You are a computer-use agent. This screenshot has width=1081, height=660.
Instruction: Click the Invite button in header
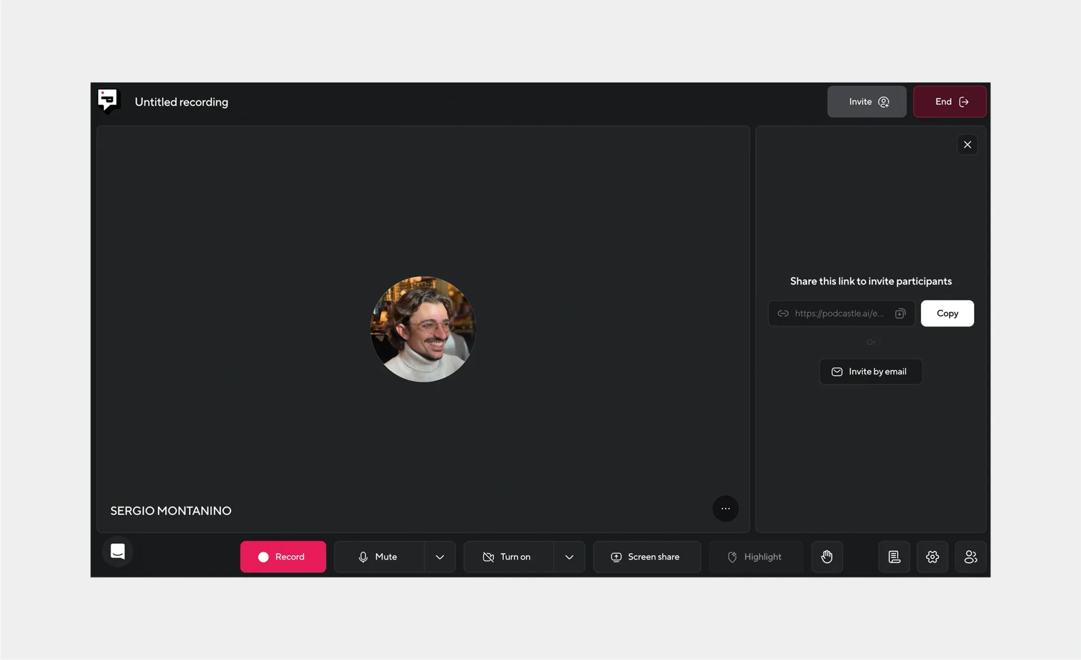point(866,102)
